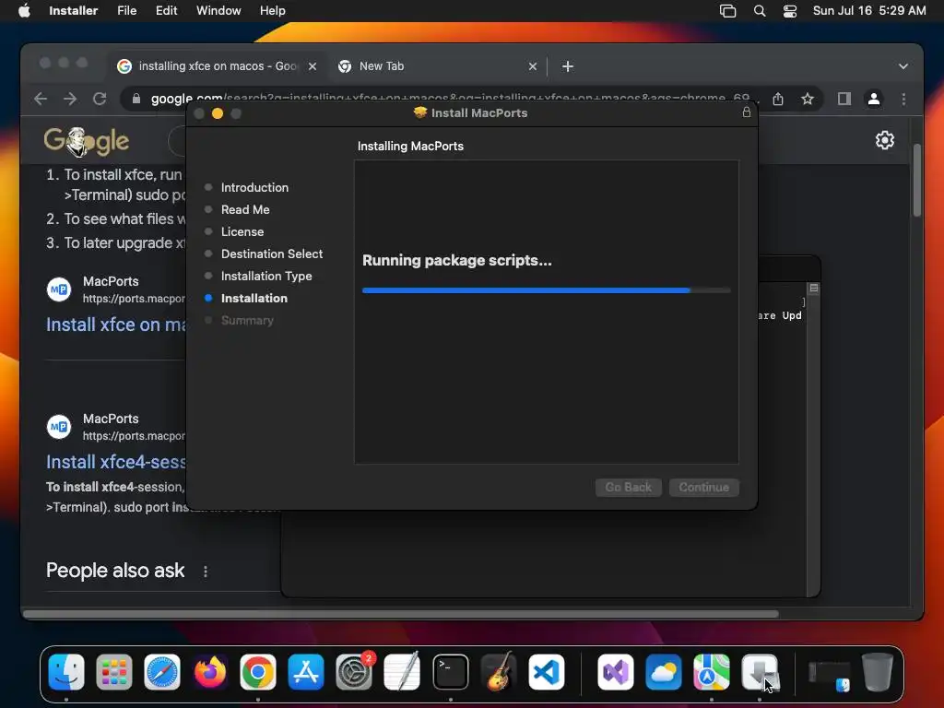944x708 pixels.
Task: Open Control Center in menu bar
Action: pos(790,11)
